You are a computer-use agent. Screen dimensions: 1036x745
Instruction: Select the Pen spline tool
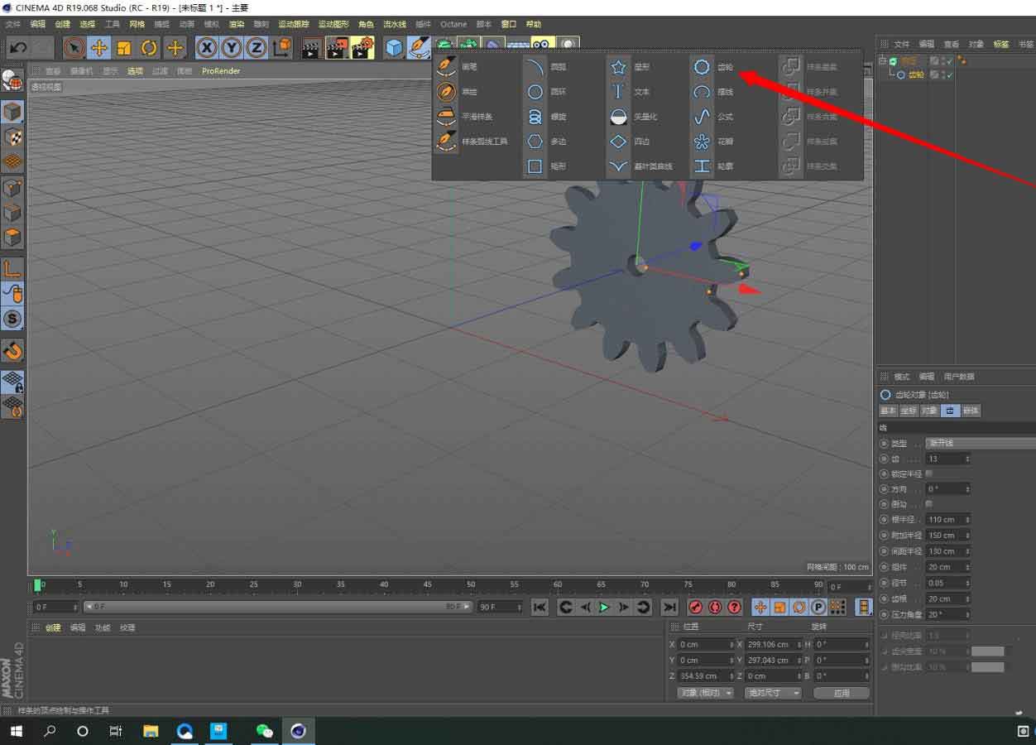(447, 65)
